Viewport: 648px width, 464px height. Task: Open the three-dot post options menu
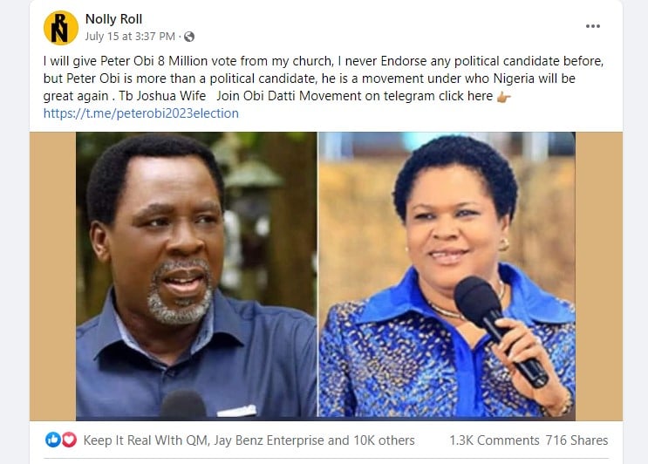[x=593, y=26]
